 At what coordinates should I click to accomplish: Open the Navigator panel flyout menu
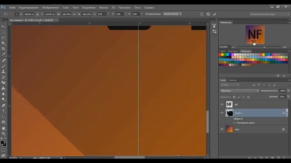tap(289, 22)
